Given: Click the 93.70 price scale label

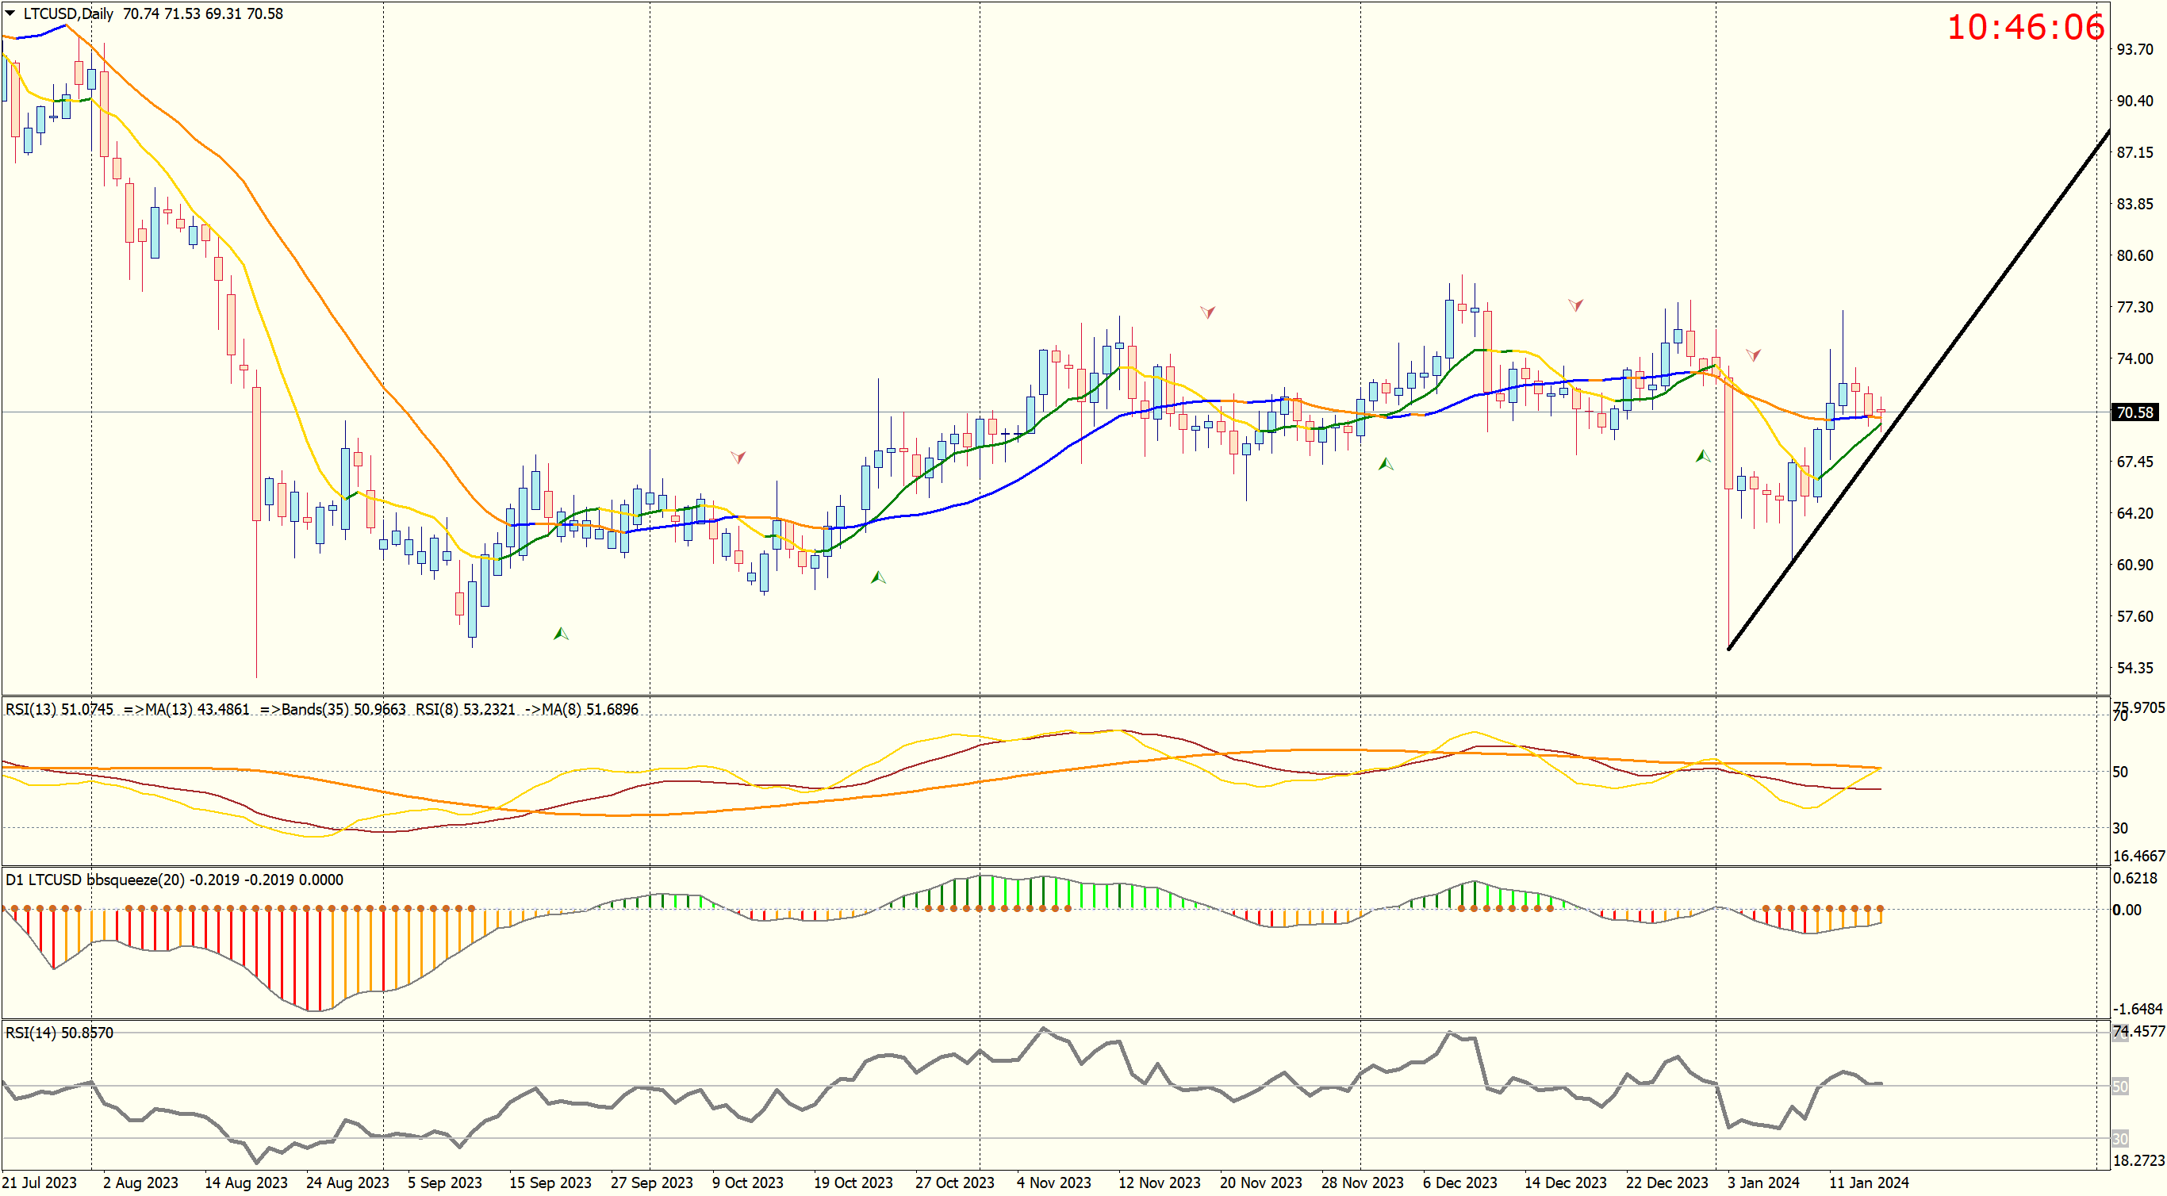Looking at the screenshot, I should coord(2135,50).
